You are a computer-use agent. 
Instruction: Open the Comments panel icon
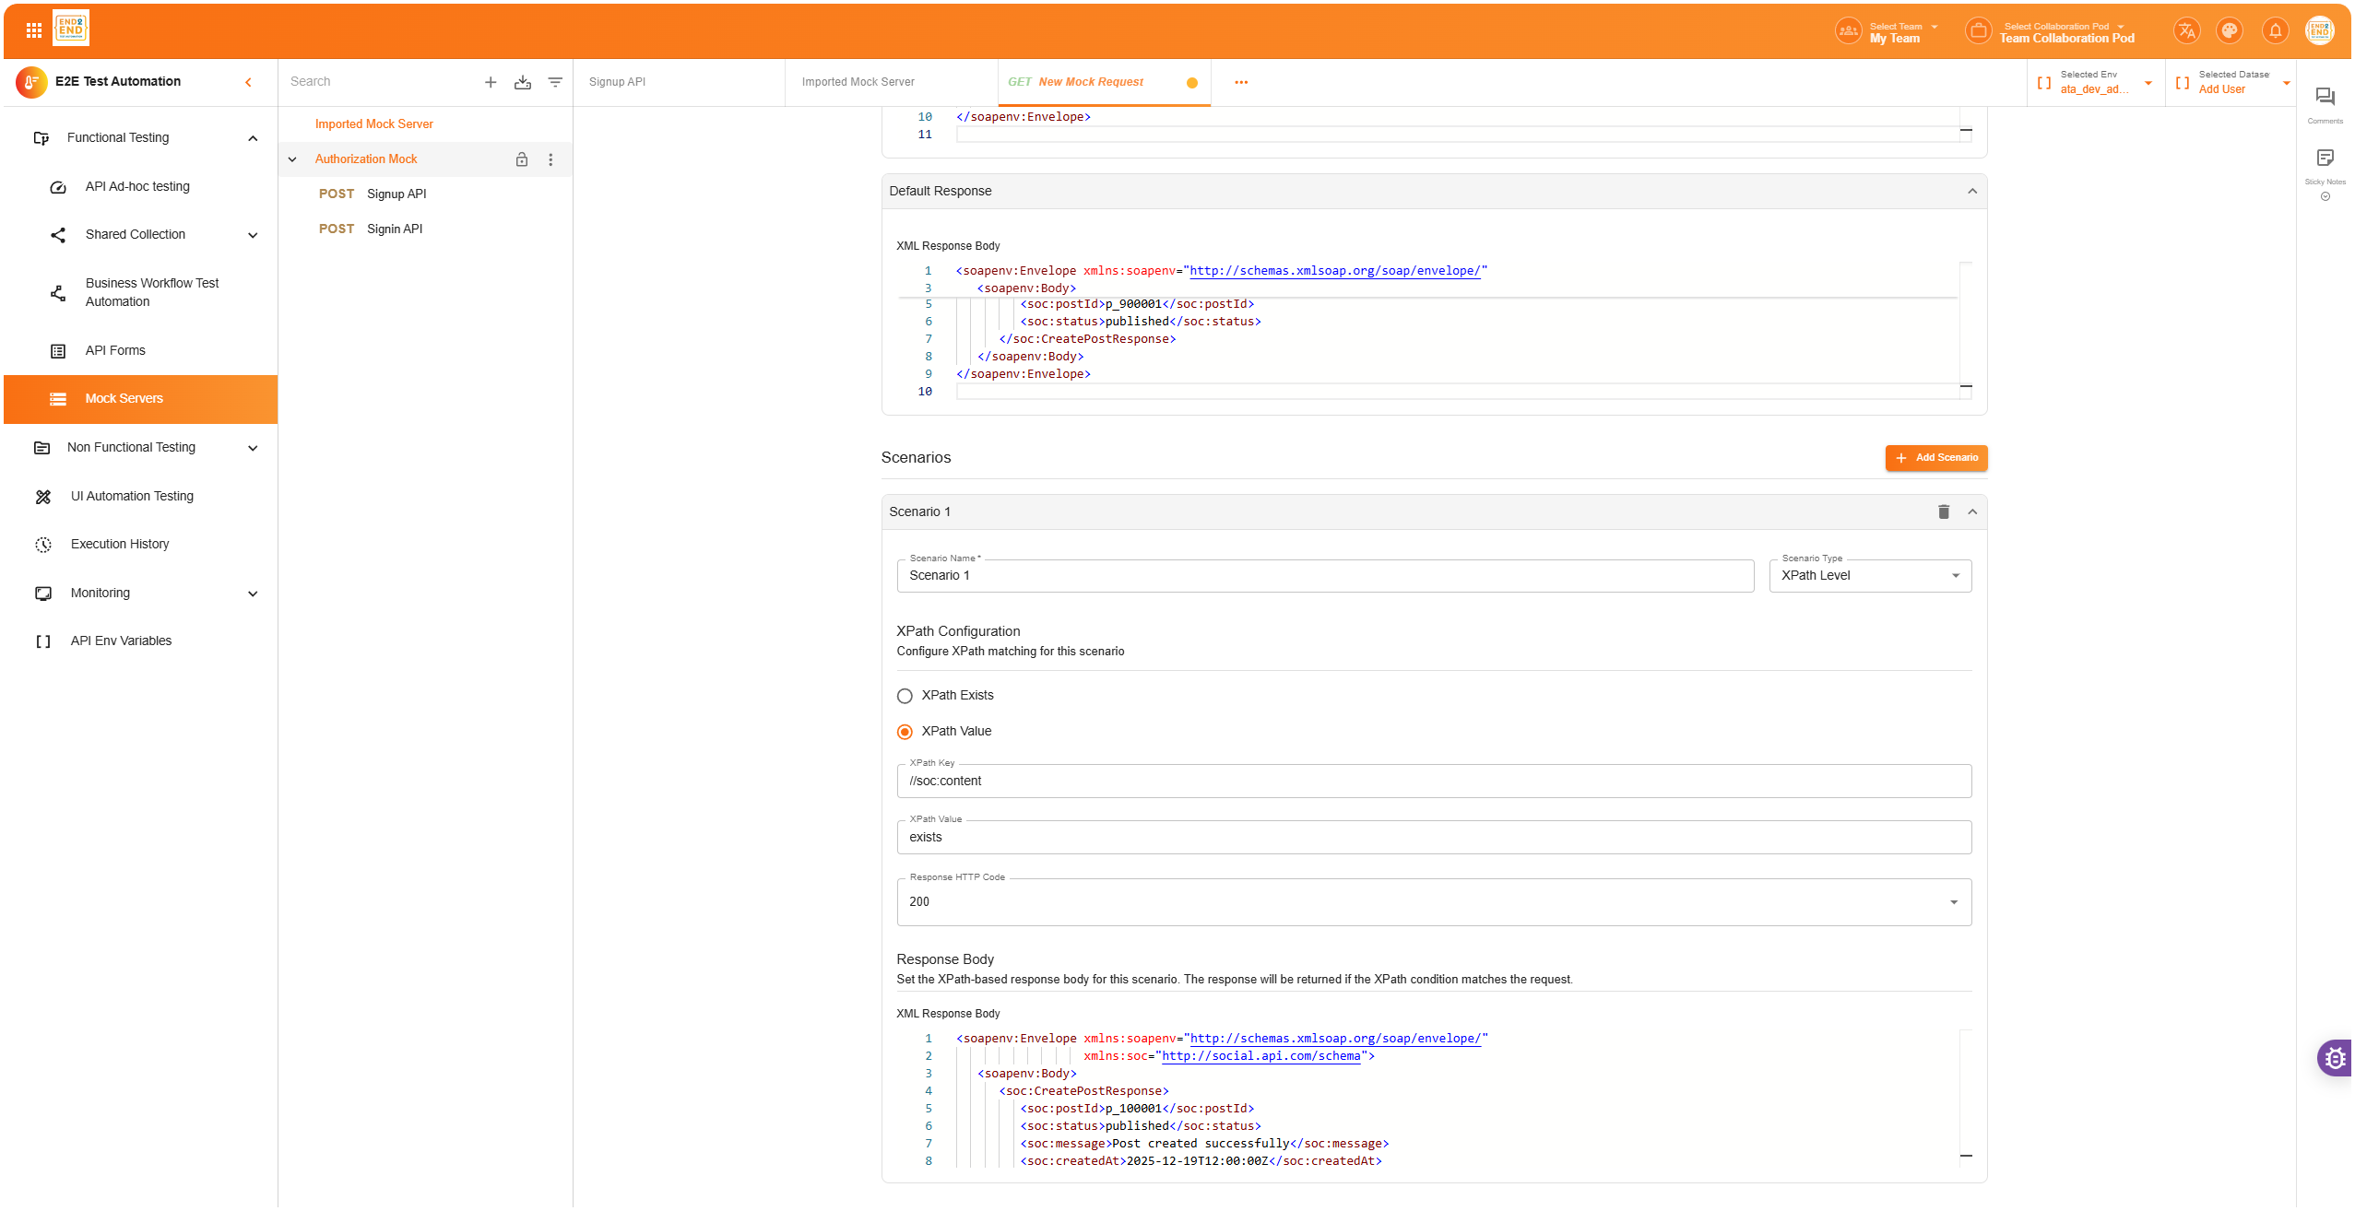[x=2325, y=98]
